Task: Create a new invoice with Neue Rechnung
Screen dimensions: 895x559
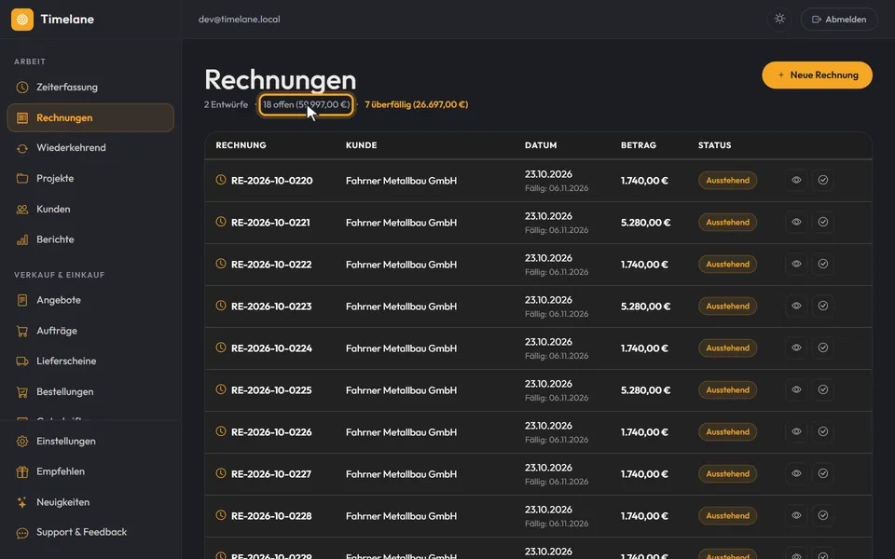Action: (817, 75)
